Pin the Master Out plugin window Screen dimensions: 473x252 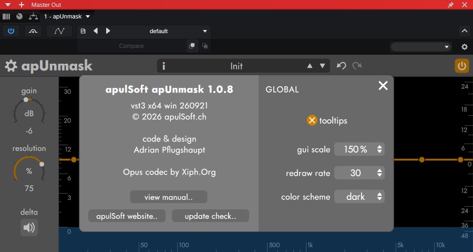click(451, 5)
